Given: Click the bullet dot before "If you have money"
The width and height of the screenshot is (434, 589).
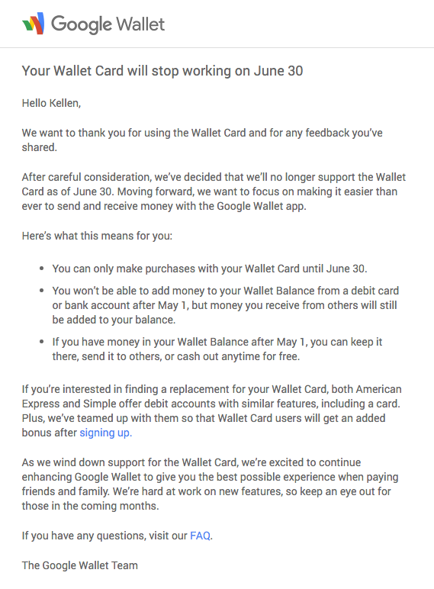Looking at the screenshot, I should click(42, 342).
